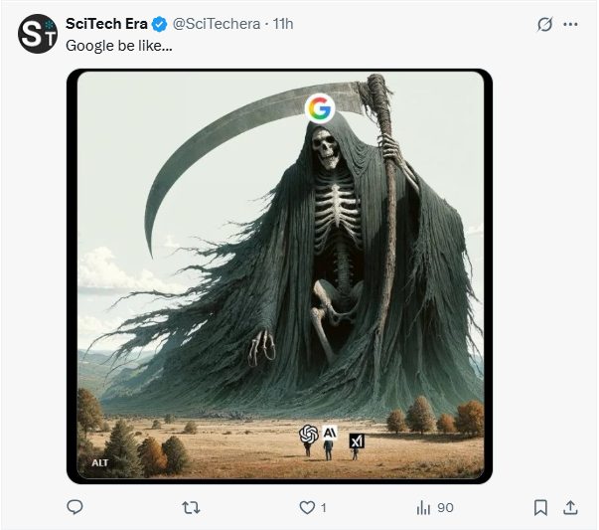Open the SciTech Era profile avatar
Screen dimensions: 599x530
point(38,35)
